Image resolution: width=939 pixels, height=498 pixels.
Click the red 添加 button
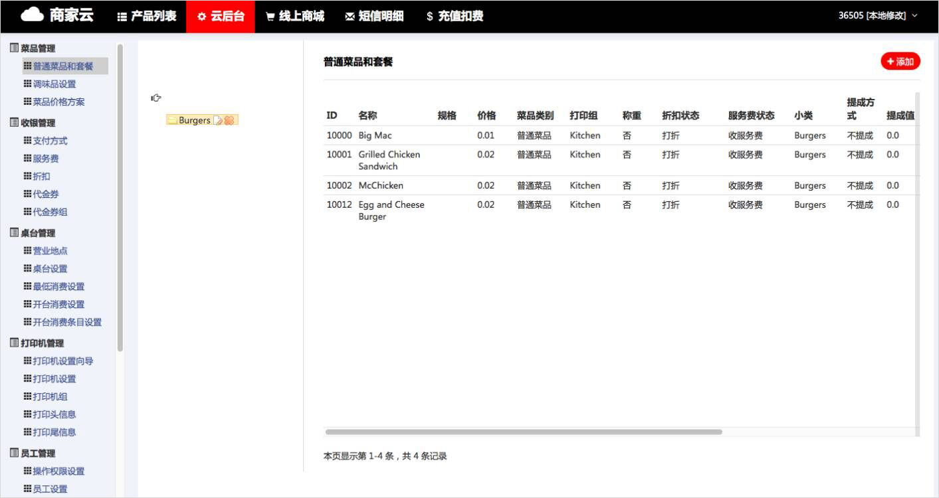pos(900,61)
